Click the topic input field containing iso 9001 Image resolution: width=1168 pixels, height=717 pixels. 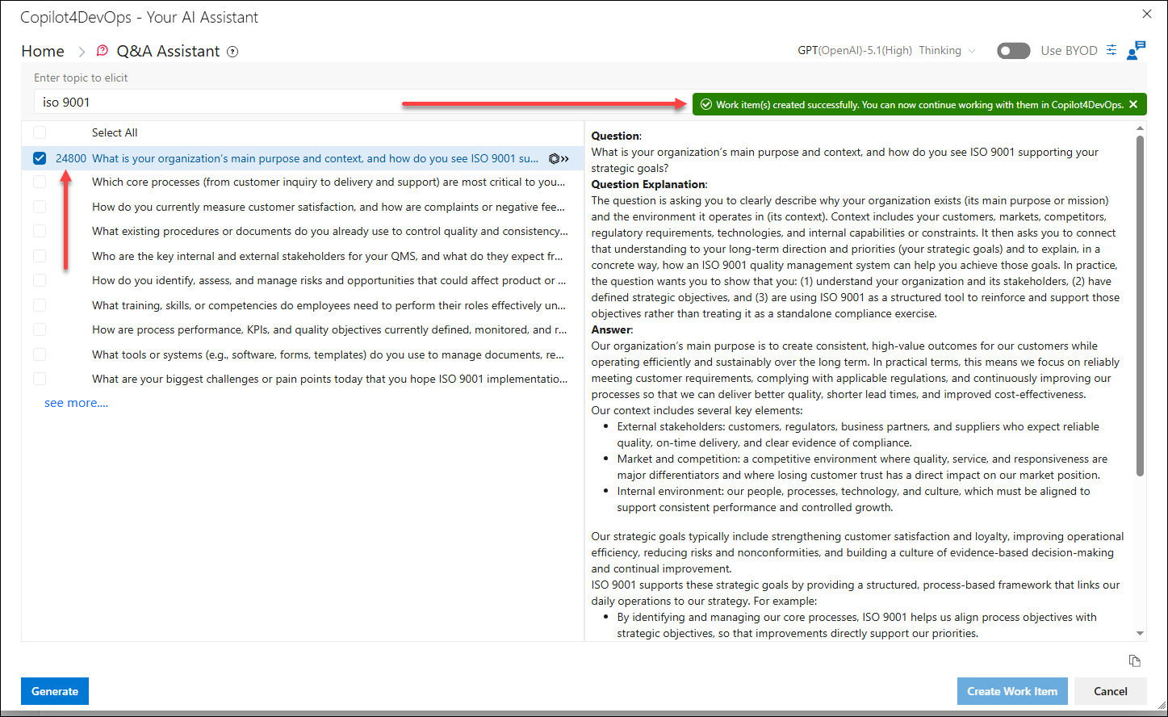coord(363,102)
